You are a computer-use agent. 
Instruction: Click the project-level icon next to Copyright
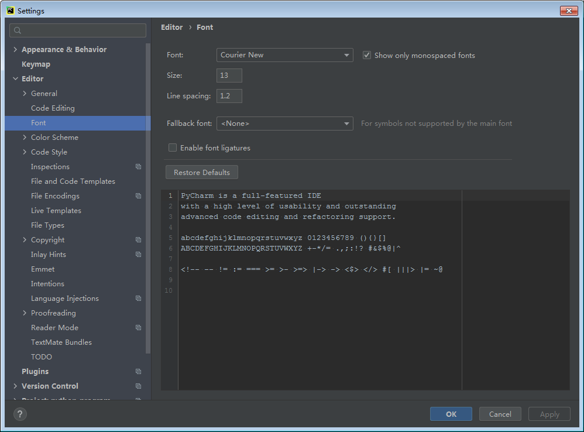coord(138,240)
